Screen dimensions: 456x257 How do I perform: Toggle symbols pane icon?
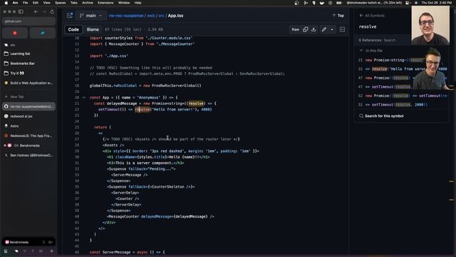[x=342, y=29]
